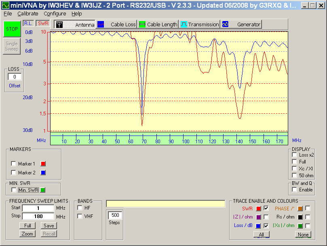Enable the PHASE trace checkbox
The height and width of the screenshot is (246, 327).
click(x=308, y=208)
